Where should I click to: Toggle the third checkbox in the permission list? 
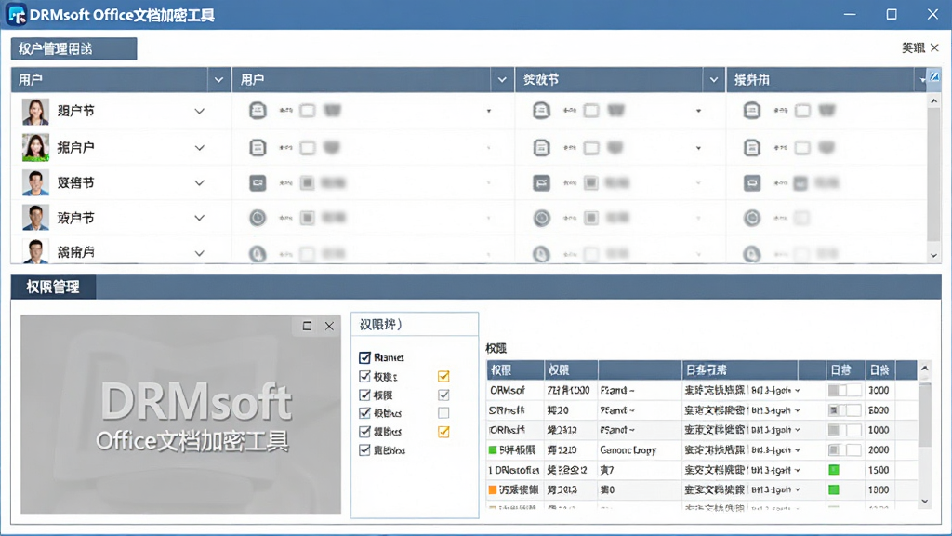tap(364, 395)
